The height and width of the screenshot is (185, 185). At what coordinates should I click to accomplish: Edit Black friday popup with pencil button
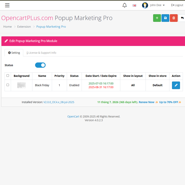(176, 85)
